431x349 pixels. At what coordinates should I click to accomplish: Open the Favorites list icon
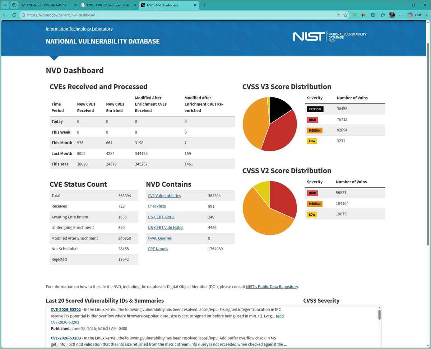(383, 15)
